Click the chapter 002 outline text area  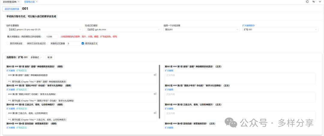coord(82,97)
